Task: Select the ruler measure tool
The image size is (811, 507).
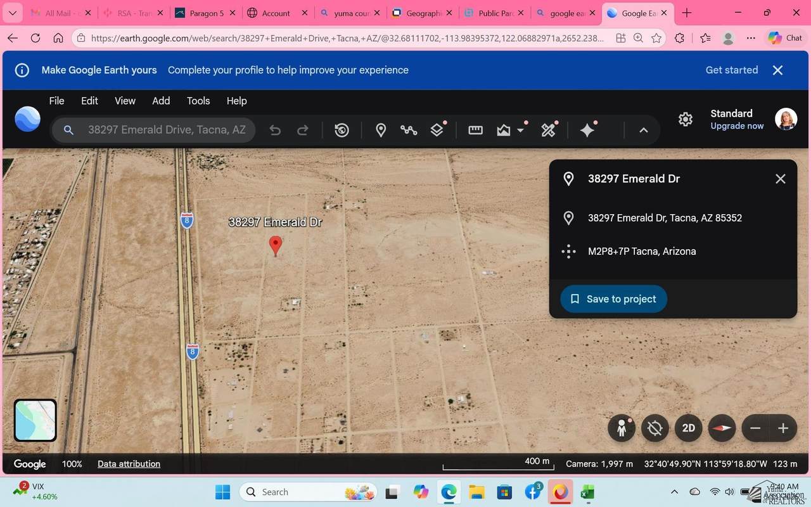Action: point(475,131)
